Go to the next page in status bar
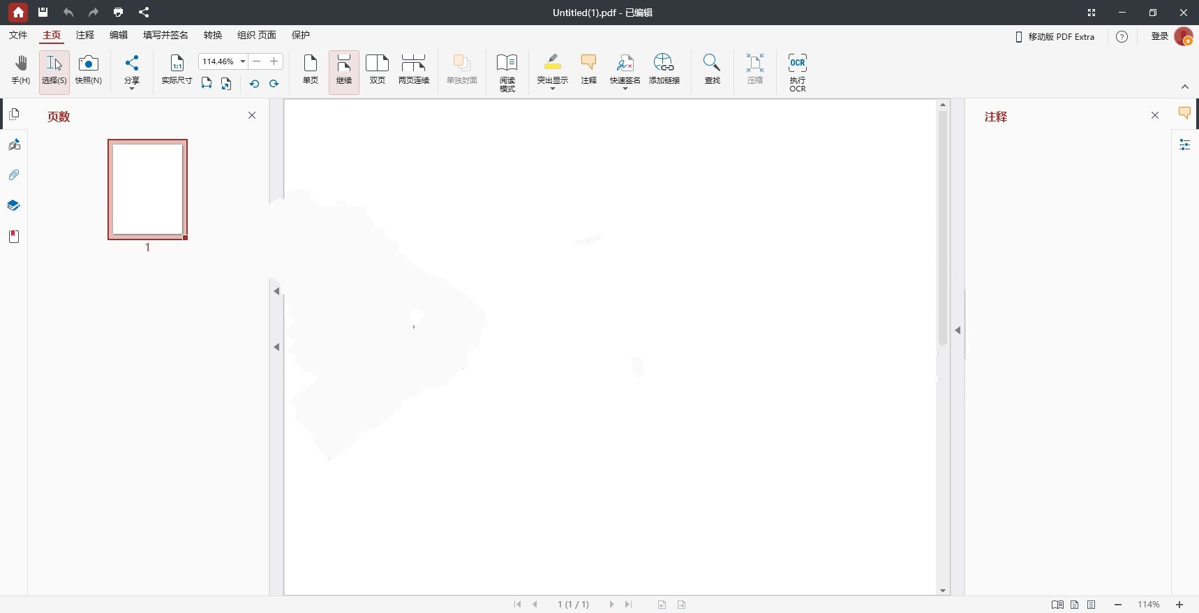 pyautogui.click(x=611, y=605)
